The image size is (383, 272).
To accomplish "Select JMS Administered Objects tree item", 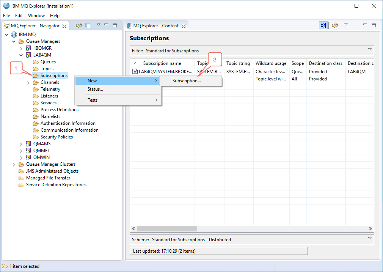I will 52,171.
